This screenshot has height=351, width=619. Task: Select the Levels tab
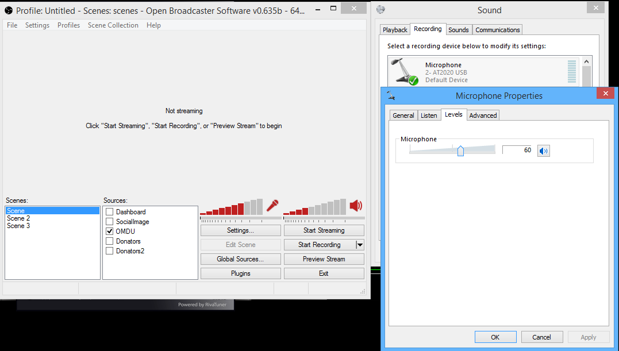click(x=453, y=114)
